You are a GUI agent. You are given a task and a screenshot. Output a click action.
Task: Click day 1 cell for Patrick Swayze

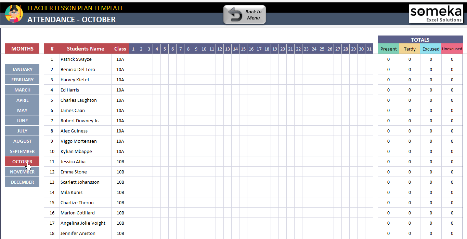pyautogui.click(x=133, y=59)
